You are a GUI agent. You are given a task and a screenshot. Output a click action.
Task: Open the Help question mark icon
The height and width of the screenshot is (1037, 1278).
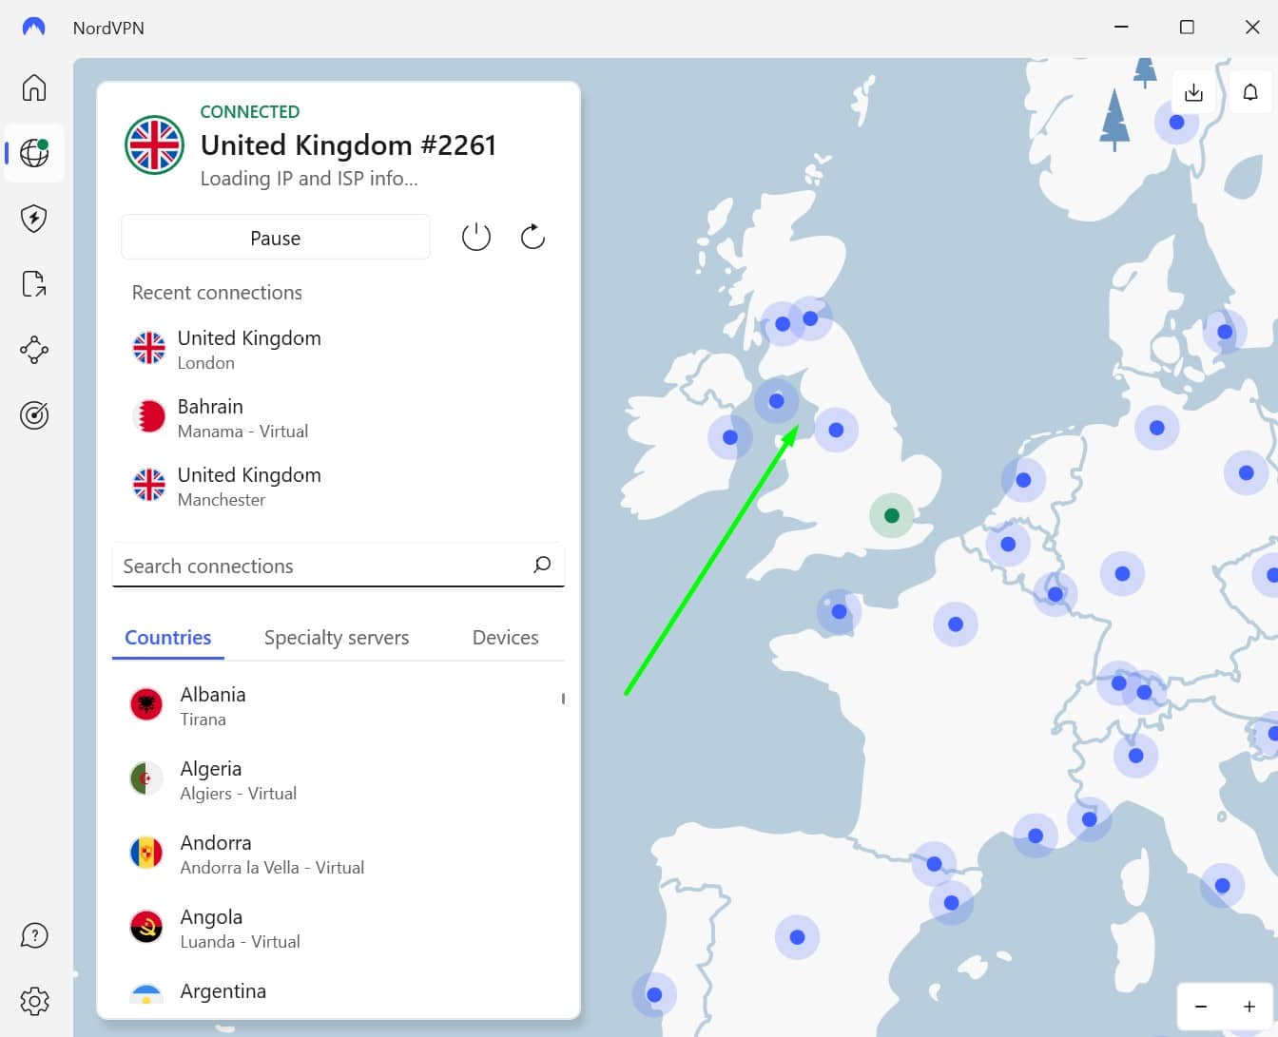34,935
